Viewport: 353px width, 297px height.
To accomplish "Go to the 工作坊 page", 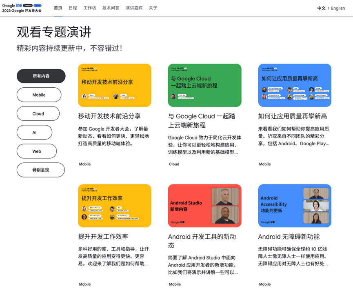I will click(x=90, y=8).
